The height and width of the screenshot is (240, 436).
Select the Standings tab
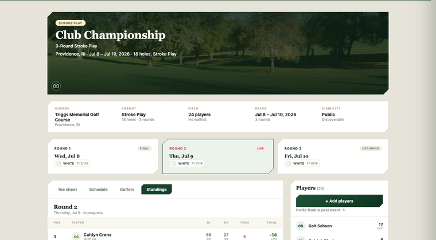pyautogui.click(x=157, y=190)
